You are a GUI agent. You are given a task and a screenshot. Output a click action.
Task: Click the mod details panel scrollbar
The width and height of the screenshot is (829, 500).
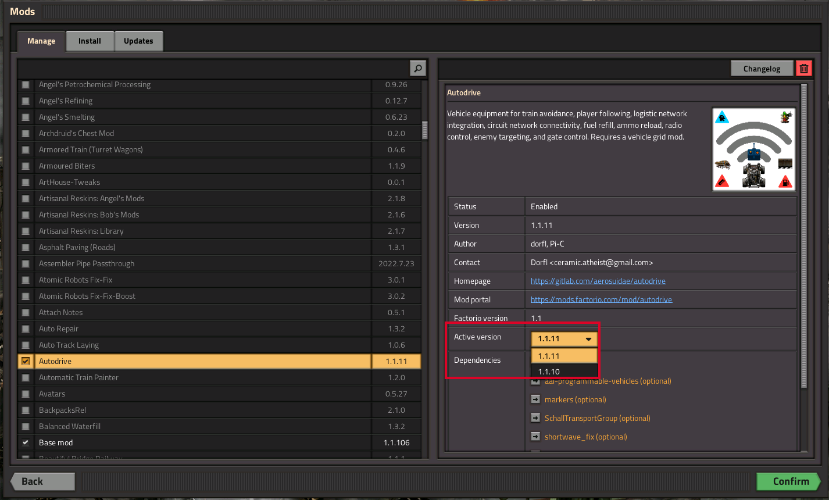click(x=804, y=235)
